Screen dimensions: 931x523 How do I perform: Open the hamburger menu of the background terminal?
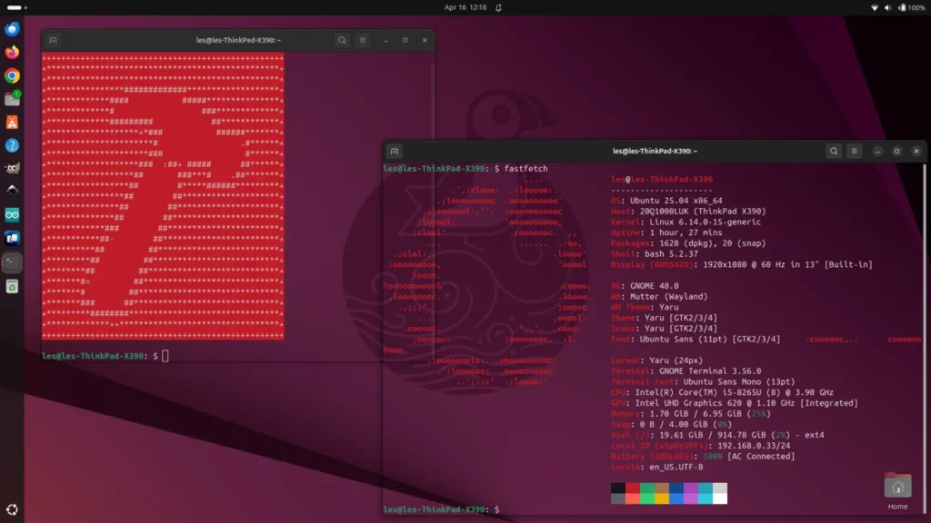pos(363,40)
